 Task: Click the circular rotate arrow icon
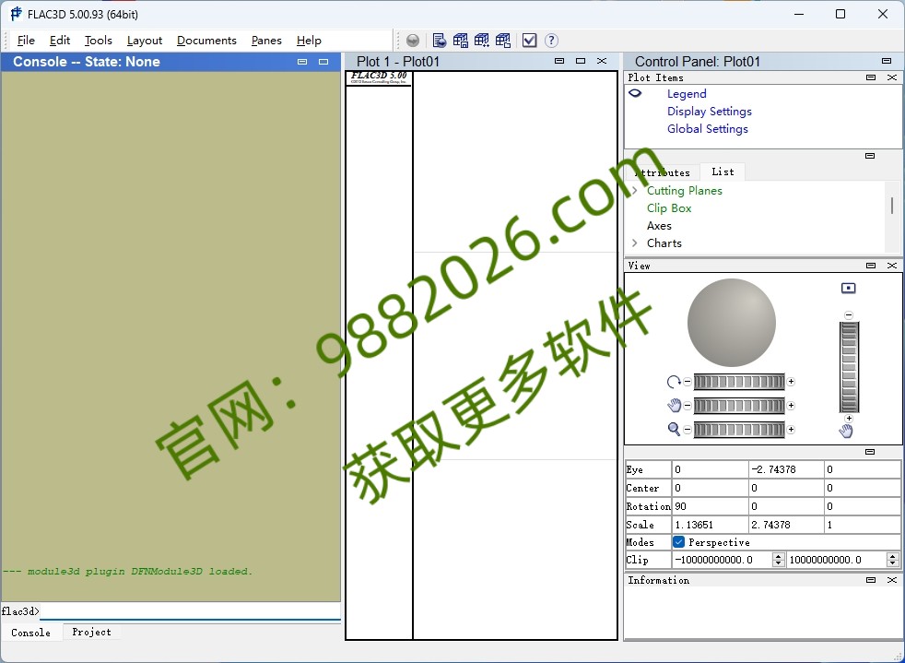pyautogui.click(x=674, y=382)
